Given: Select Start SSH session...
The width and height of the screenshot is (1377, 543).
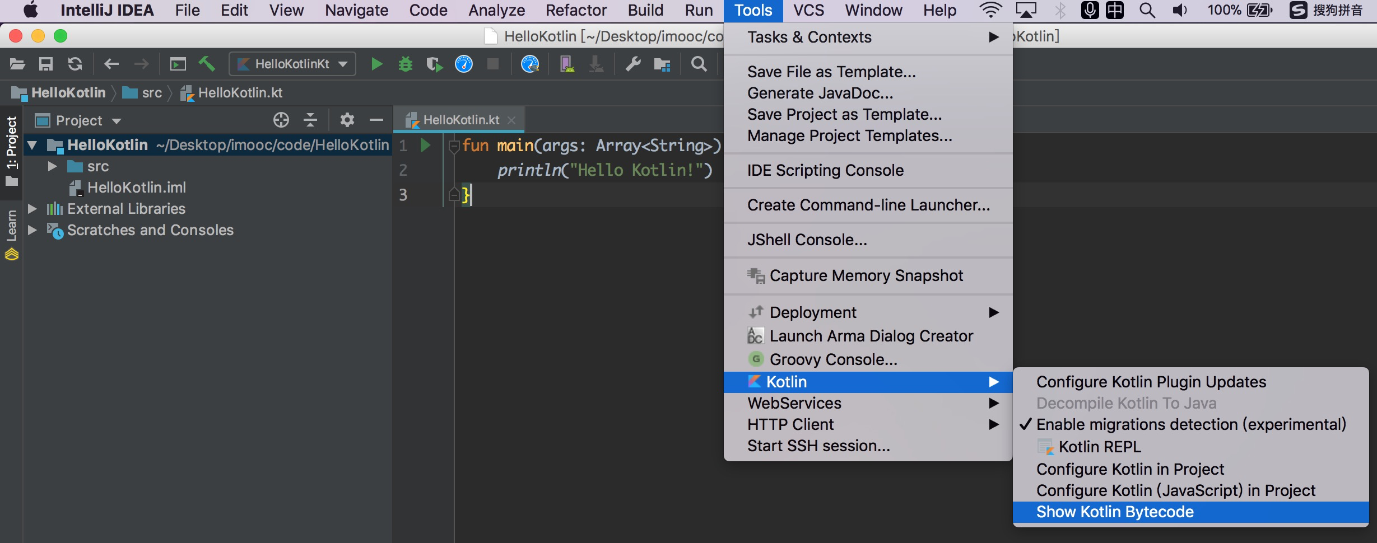Looking at the screenshot, I should 868,446.
